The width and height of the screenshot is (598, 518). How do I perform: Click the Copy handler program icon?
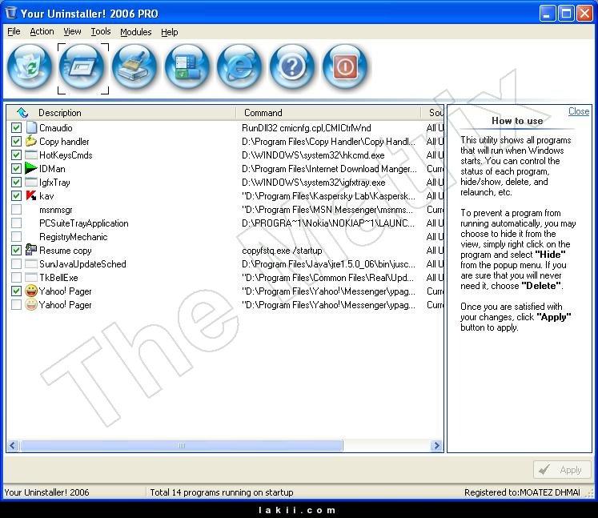click(x=31, y=141)
